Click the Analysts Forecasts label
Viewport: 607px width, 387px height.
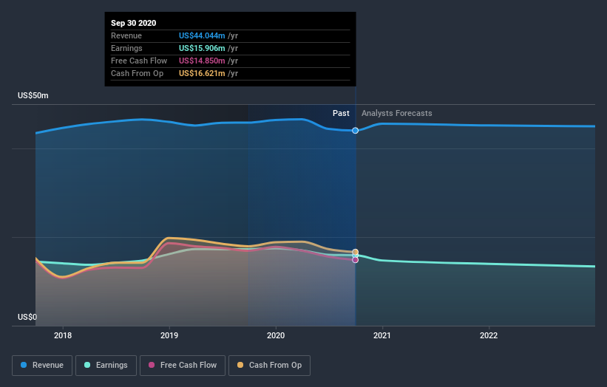coord(397,113)
